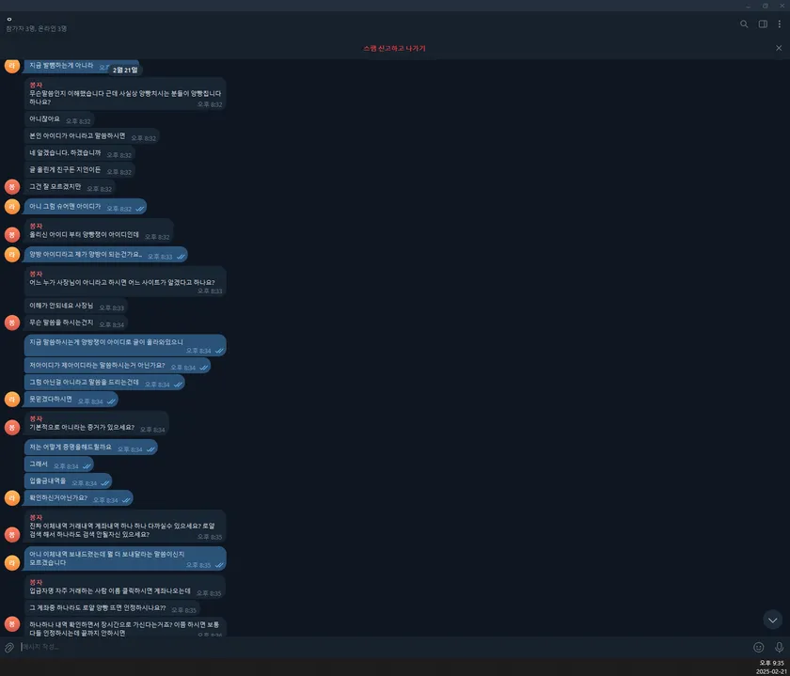
Task: Click the '아니잖아요' message bubble
Action: pyautogui.click(x=59, y=120)
